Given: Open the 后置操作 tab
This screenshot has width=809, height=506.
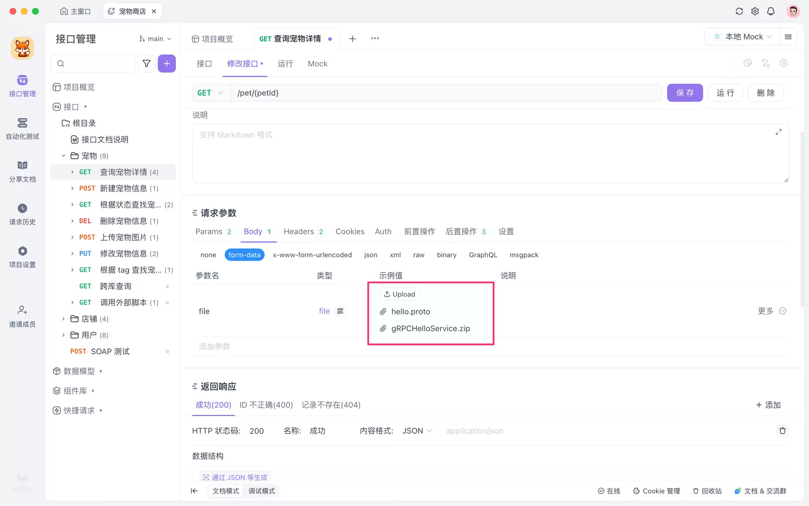Looking at the screenshot, I should [466, 232].
